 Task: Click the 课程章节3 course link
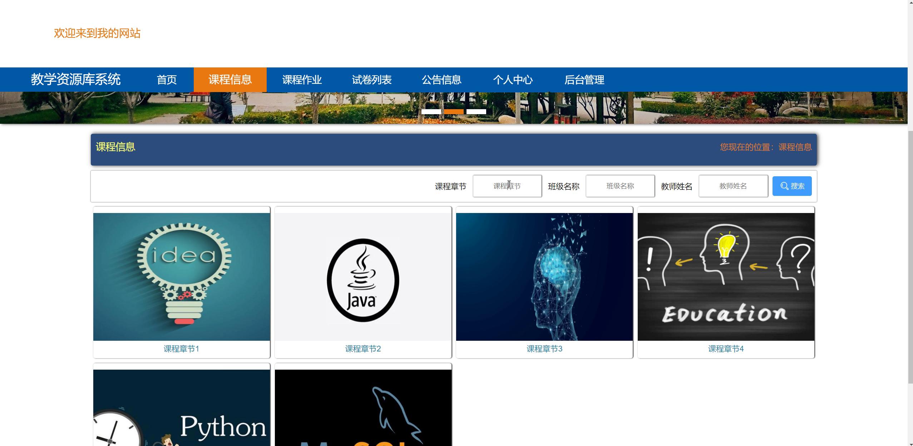pyautogui.click(x=544, y=349)
